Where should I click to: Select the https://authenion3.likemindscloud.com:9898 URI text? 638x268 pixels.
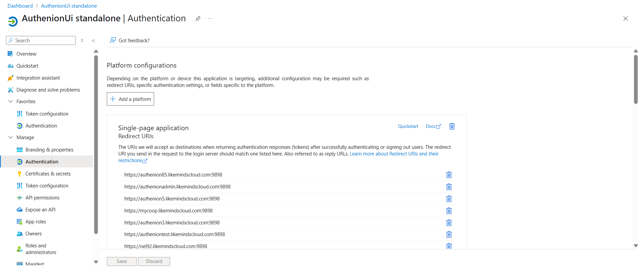click(172, 223)
